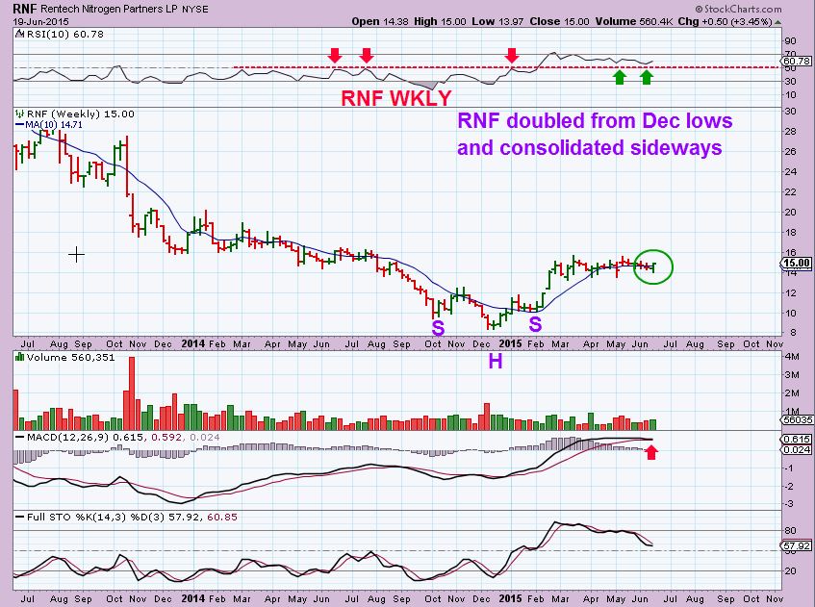The width and height of the screenshot is (815, 607).
Task: Click the RNF ticker symbol in header
Action: [x=24, y=9]
